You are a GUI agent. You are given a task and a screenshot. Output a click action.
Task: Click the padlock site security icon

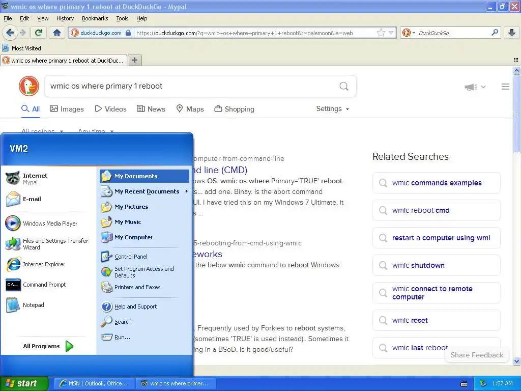tap(128, 33)
